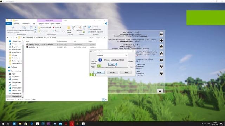Select Этот компьютер in navigation pane
The width and height of the screenshot is (225, 126).
point(16,71)
